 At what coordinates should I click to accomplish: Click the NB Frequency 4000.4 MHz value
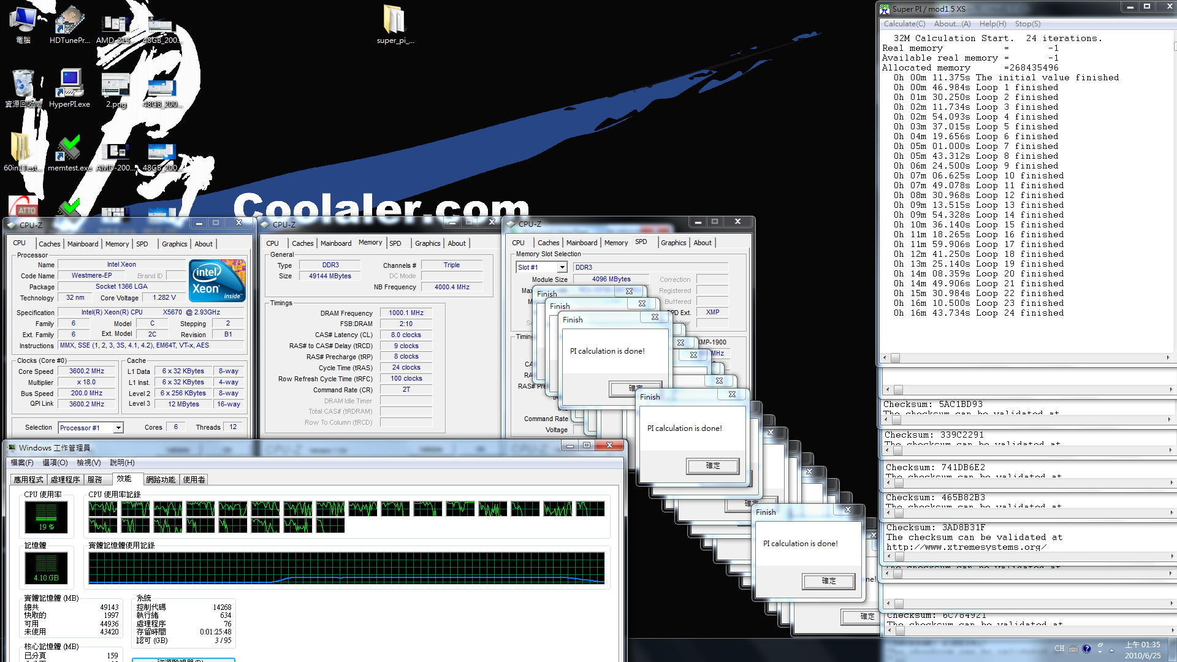tap(452, 287)
